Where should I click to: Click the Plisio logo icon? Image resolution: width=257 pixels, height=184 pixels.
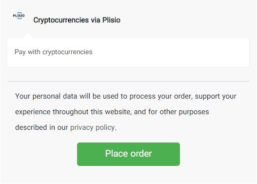click(19, 16)
